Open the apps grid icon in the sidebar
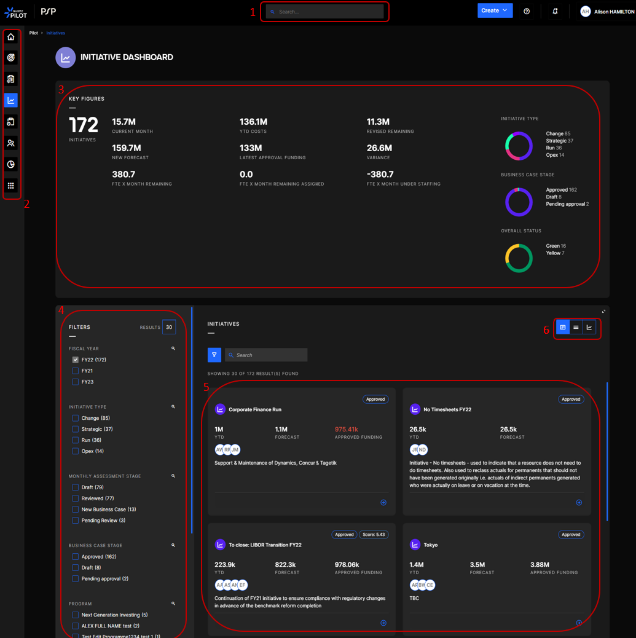 (x=11, y=186)
